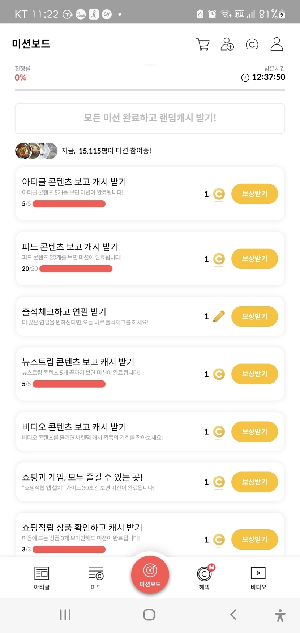Tap the pencil icon in attendance mission
The width and height of the screenshot is (300, 633).
(x=219, y=316)
